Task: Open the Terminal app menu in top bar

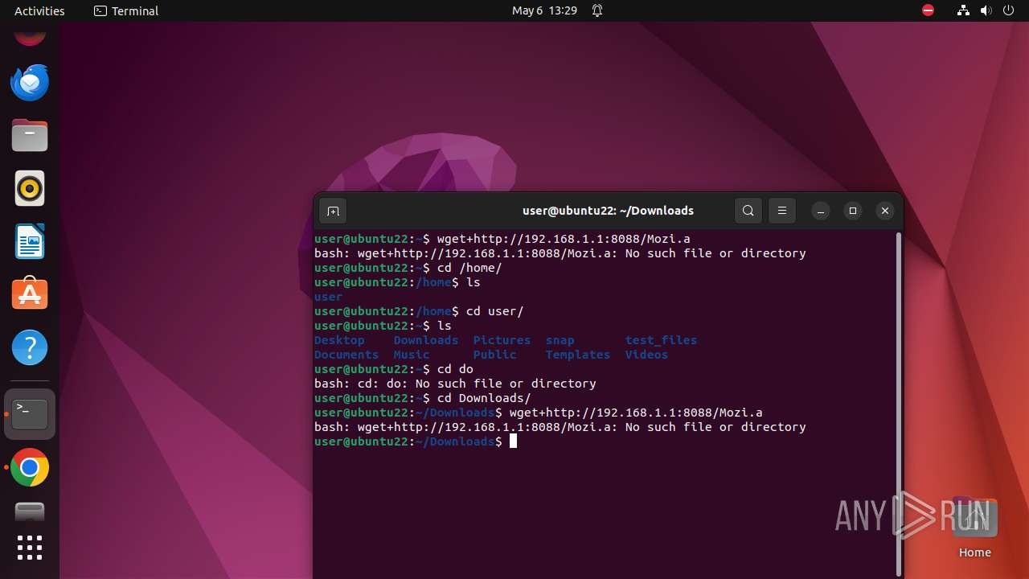Action: 126,10
